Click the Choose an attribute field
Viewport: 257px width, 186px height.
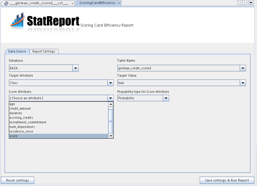click(x=58, y=98)
